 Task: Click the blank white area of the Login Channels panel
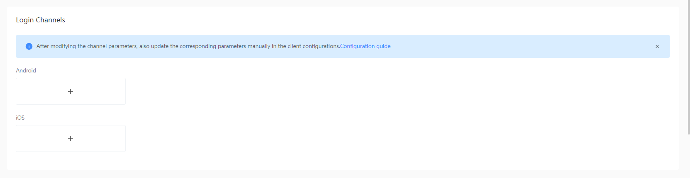point(373,116)
